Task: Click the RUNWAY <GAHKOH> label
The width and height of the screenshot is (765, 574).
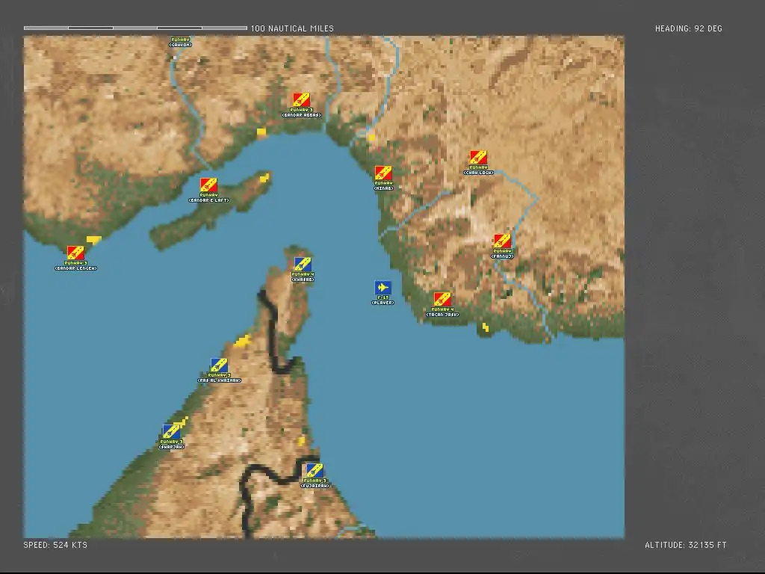Action: (181, 42)
